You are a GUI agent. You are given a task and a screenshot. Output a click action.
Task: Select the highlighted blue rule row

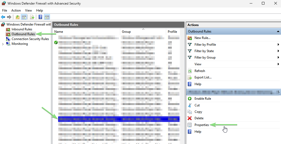click(119, 119)
